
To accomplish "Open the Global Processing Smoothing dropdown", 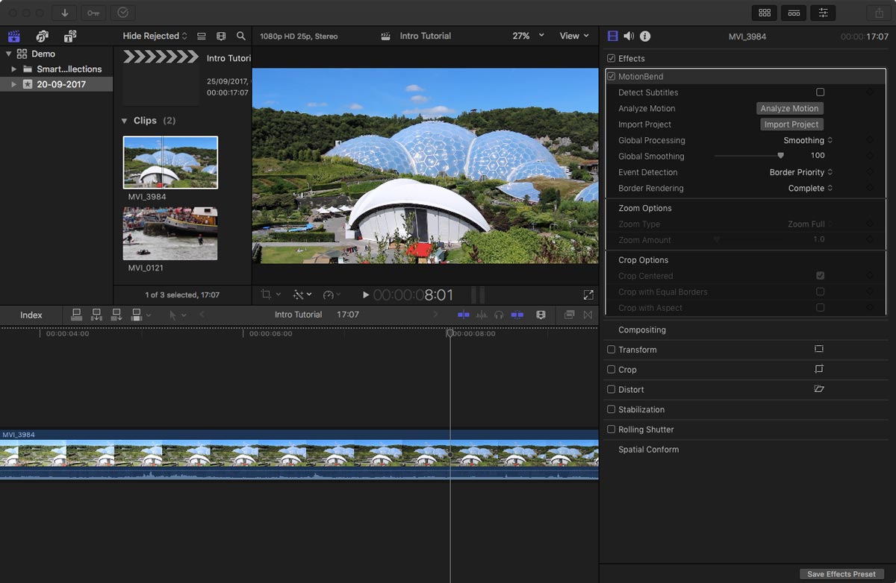I will pyautogui.click(x=808, y=140).
